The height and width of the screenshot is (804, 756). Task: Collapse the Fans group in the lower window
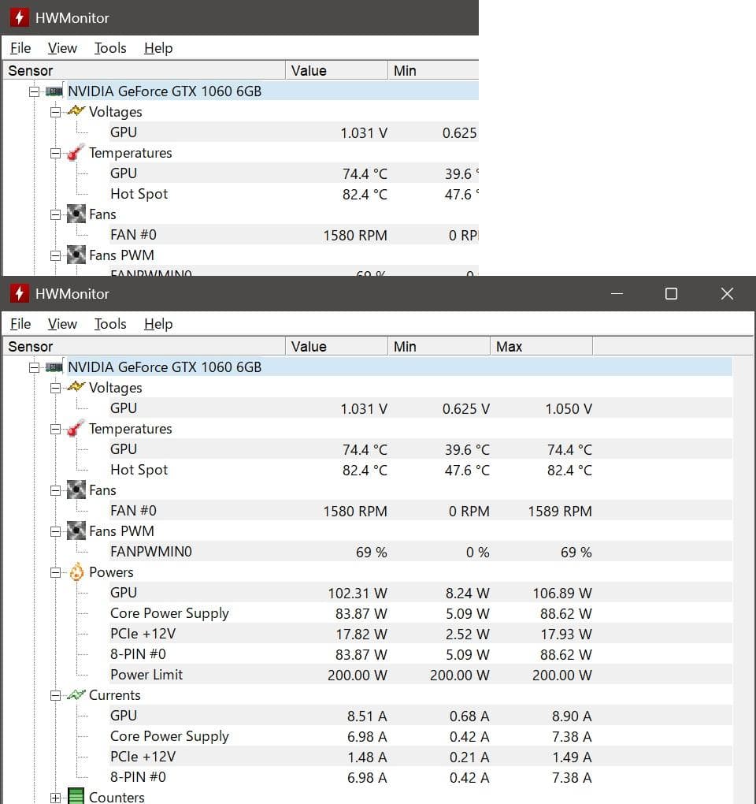pyautogui.click(x=55, y=491)
